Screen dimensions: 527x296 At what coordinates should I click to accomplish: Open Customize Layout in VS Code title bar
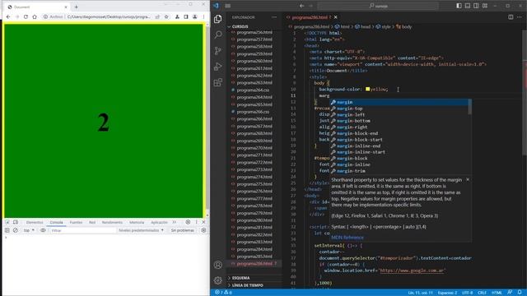point(485,6)
